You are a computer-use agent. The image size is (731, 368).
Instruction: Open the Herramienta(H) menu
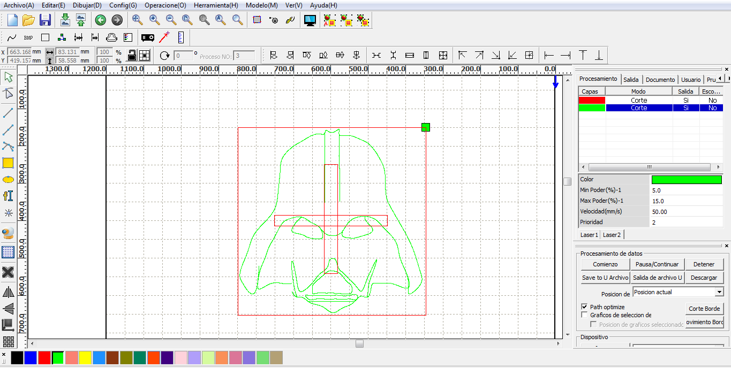pos(216,5)
